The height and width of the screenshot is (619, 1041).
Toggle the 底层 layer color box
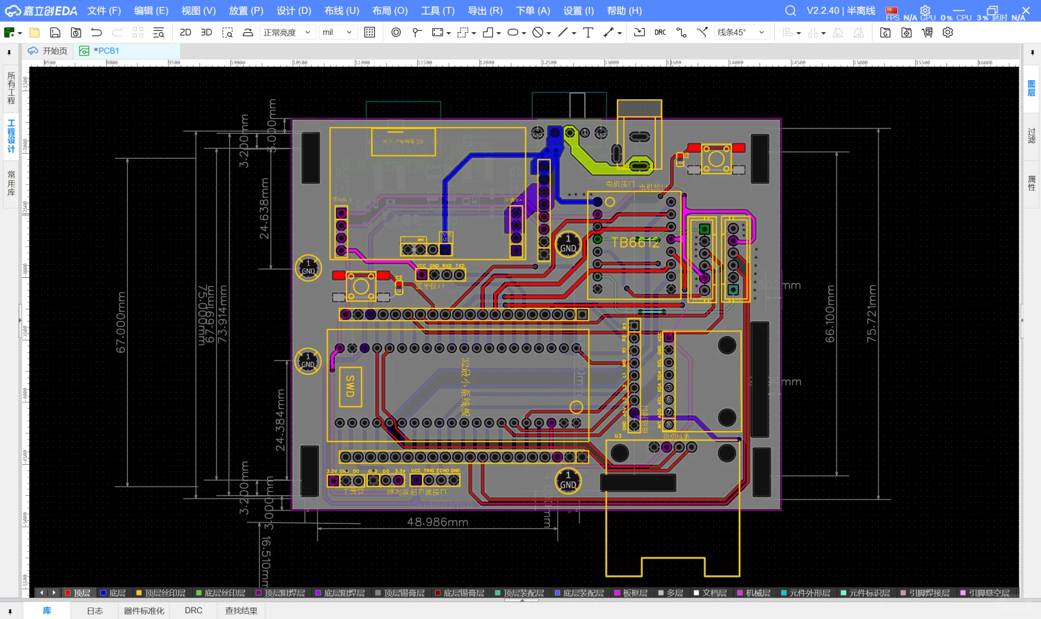tap(103, 593)
